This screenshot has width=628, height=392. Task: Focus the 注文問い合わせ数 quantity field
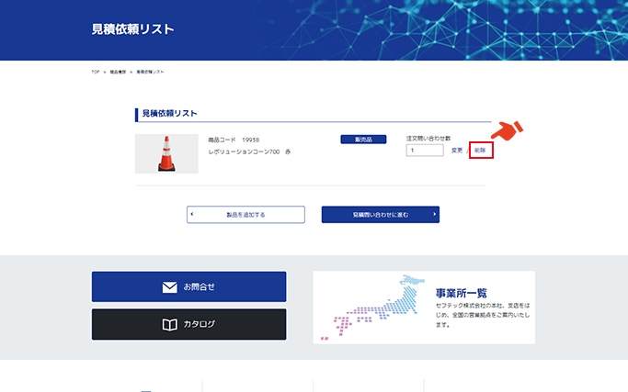pos(424,151)
